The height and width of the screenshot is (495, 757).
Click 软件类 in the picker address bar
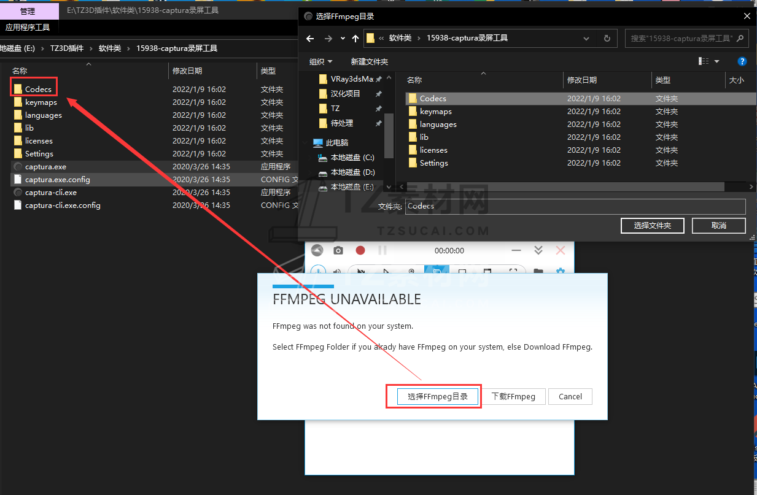(402, 38)
